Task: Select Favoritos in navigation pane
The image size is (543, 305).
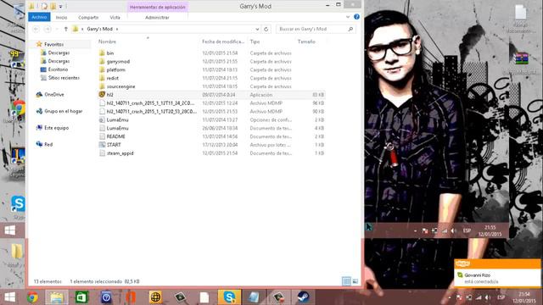Action: 53,44
